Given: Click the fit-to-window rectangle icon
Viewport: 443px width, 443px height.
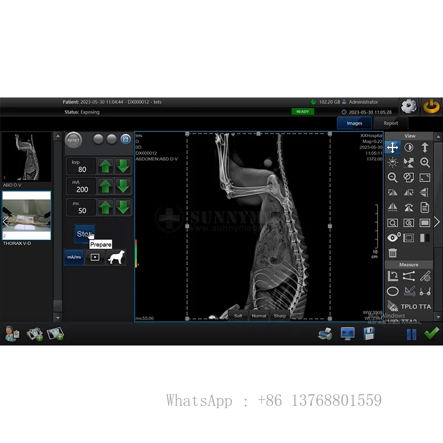Looking at the screenshot, I should (425, 177).
